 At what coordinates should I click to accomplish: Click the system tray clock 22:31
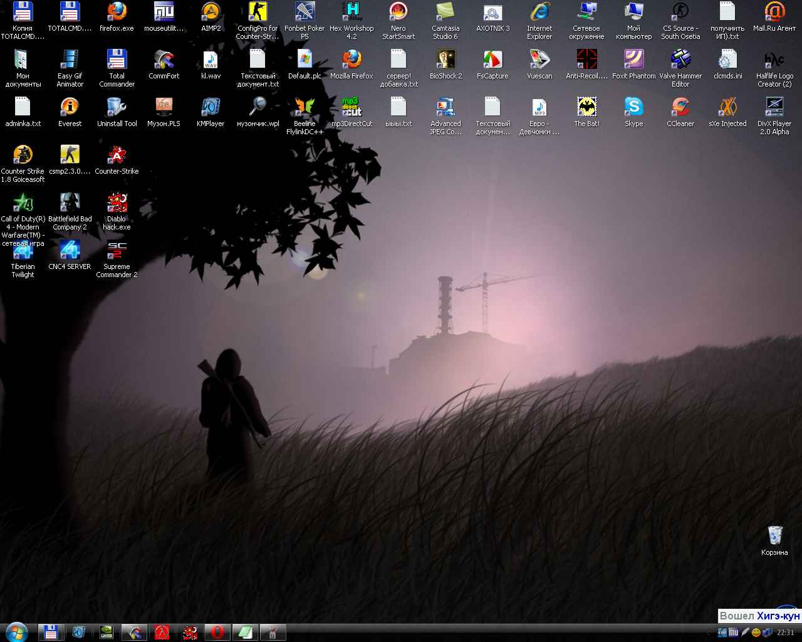pos(785,633)
